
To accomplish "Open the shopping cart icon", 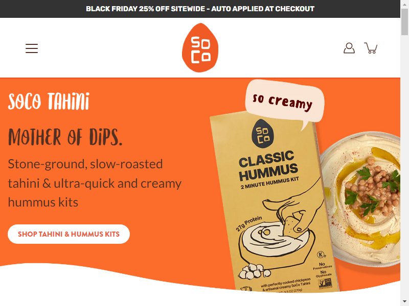I will coord(371,48).
